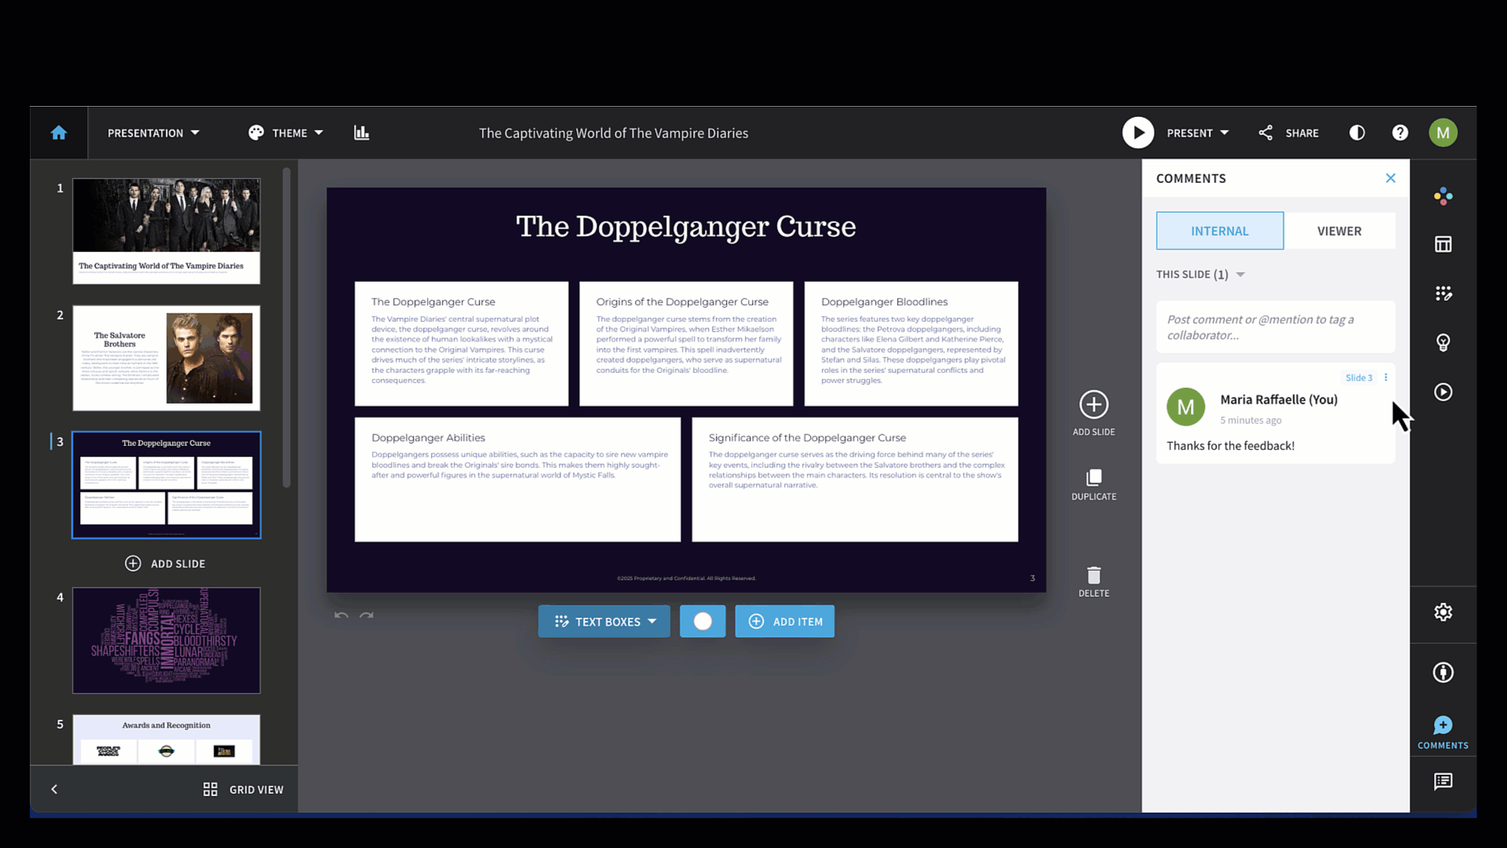Click the post comment input field

click(x=1275, y=327)
